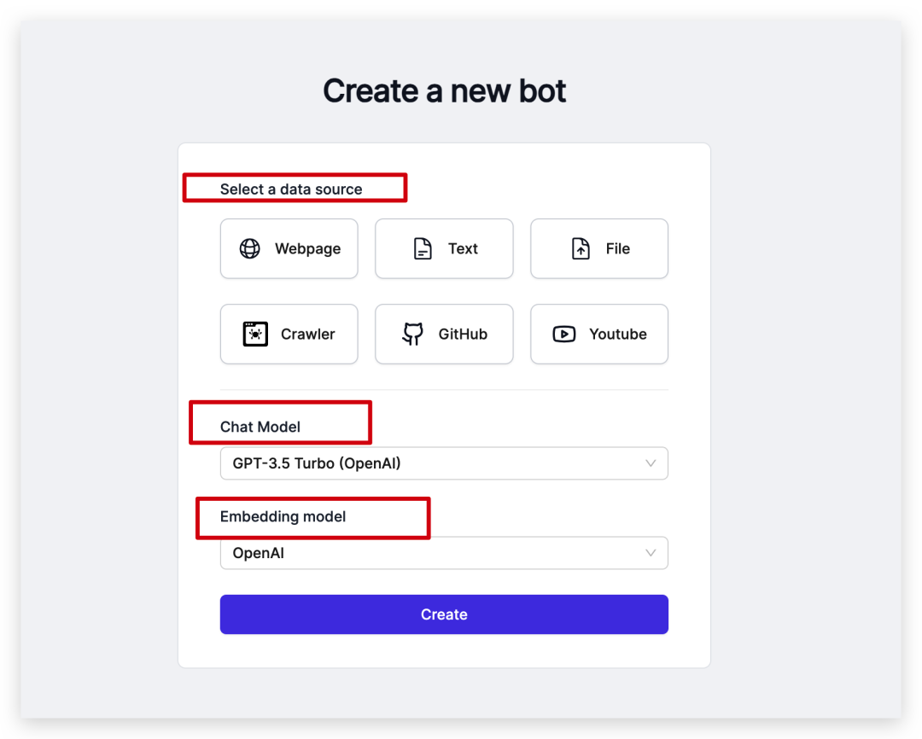Click the globe icon for Webpage

pyautogui.click(x=250, y=248)
